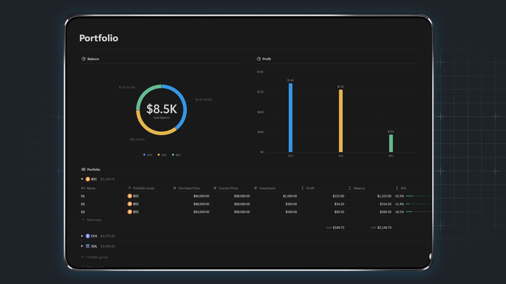506x284 pixels.
Task: Click the $8.5K total balance value
Action: (x=162, y=109)
